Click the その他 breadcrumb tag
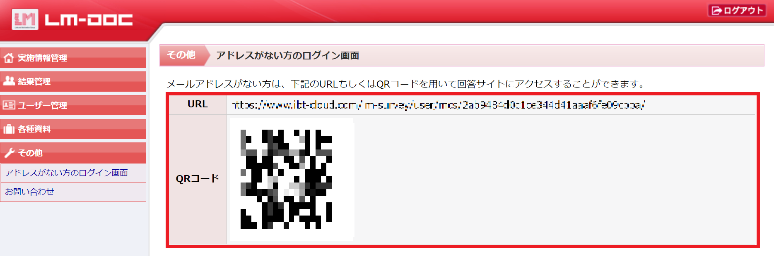Viewport: 774px width, 256px height. 181,55
